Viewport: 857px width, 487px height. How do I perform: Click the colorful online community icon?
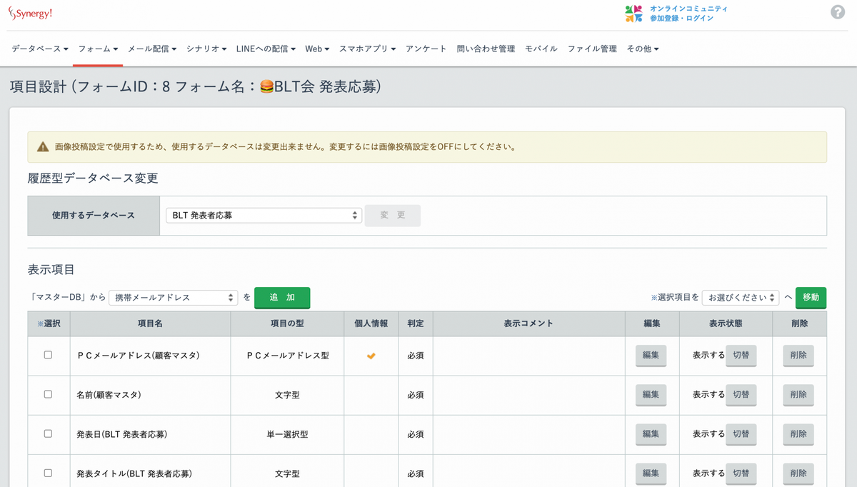point(631,12)
